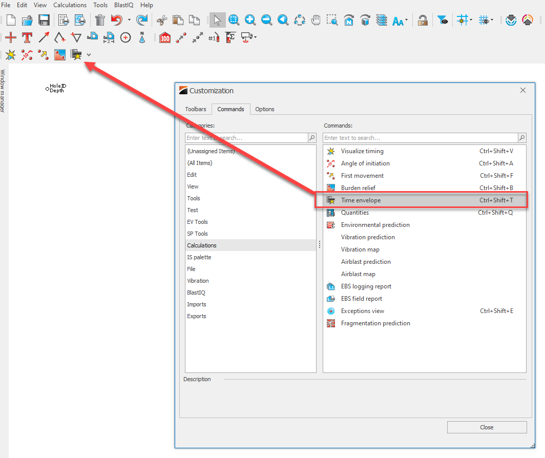Switch to the Options tab
Image resolution: width=545 pixels, height=458 pixels.
coord(265,109)
